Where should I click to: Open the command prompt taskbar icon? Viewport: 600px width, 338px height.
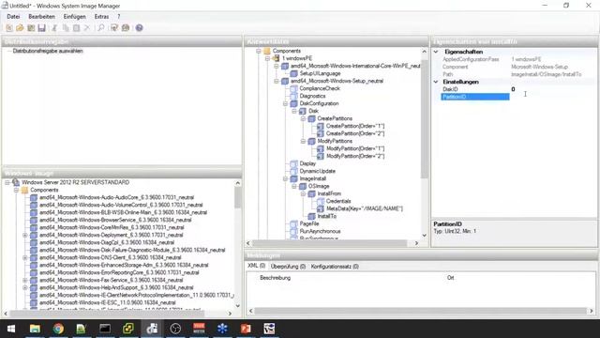(x=105, y=329)
